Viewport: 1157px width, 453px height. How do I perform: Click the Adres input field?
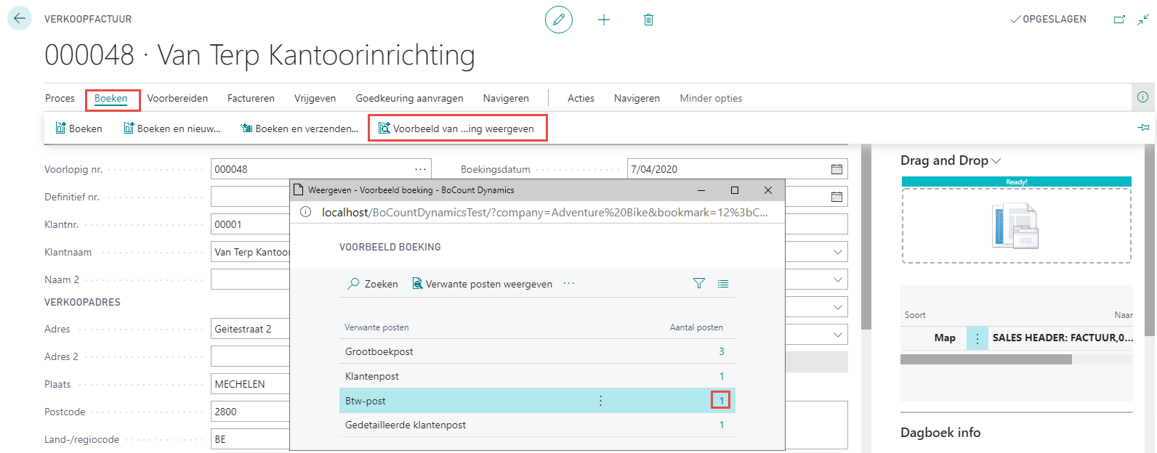pyautogui.click(x=251, y=329)
